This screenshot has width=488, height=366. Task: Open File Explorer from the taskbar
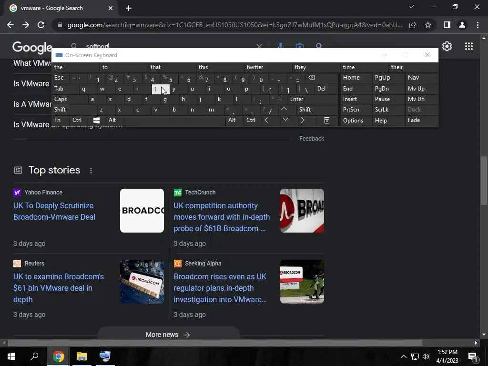click(82, 356)
